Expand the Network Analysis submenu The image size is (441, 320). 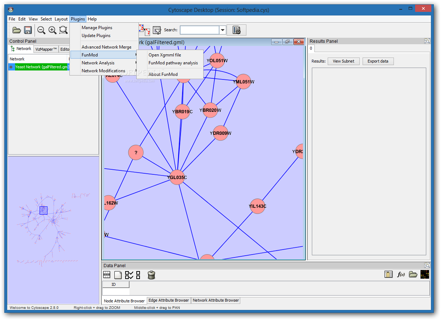(x=104, y=63)
